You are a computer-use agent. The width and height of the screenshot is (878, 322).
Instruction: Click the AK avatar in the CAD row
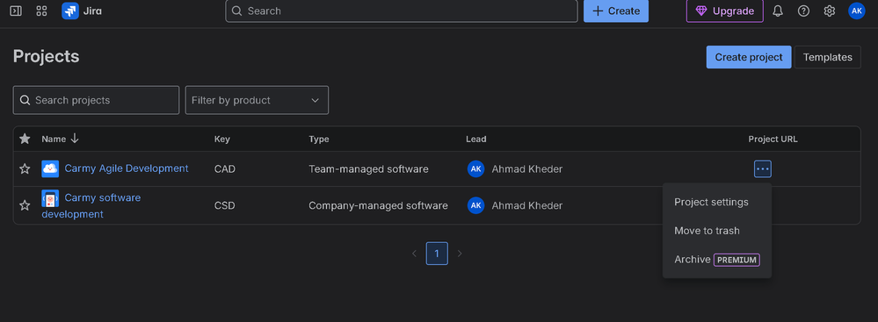pos(476,168)
